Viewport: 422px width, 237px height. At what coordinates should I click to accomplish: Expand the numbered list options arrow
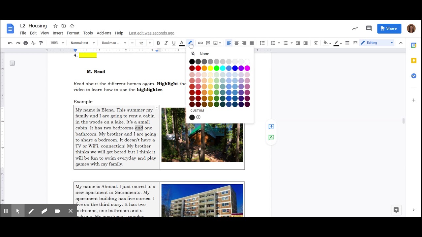click(279, 43)
